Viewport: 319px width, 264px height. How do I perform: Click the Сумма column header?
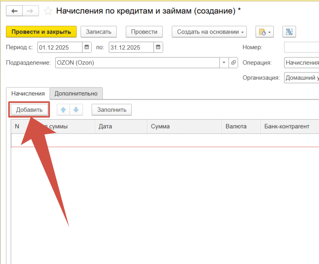[x=184, y=127]
